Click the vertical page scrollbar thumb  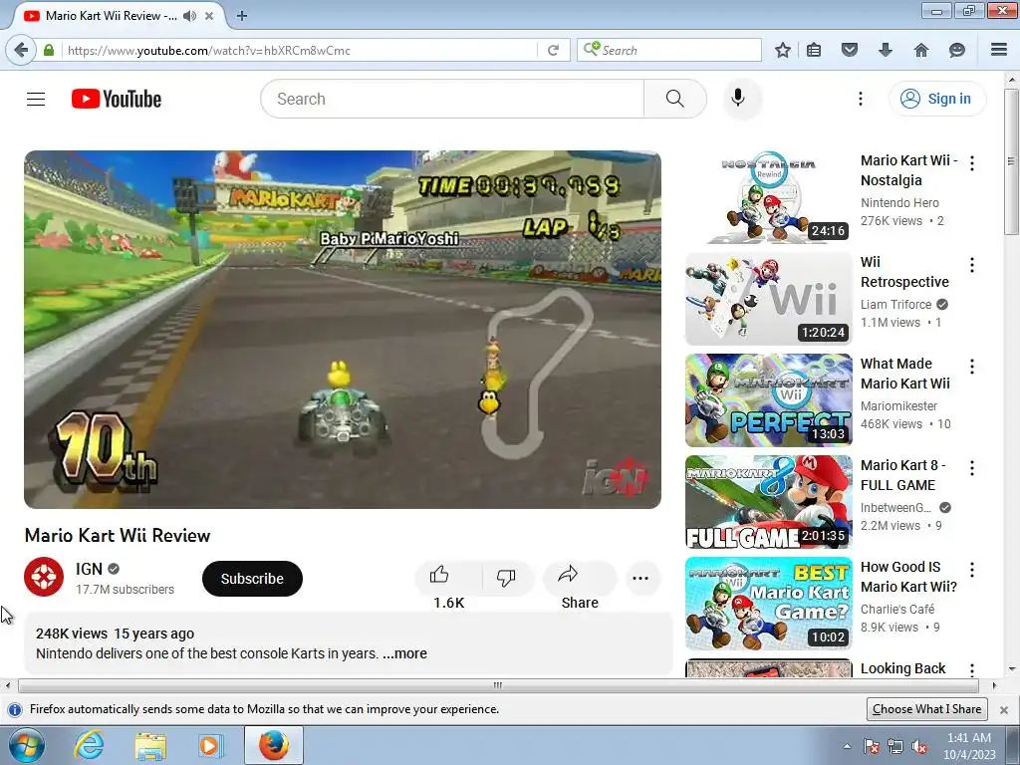coord(1012,162)
